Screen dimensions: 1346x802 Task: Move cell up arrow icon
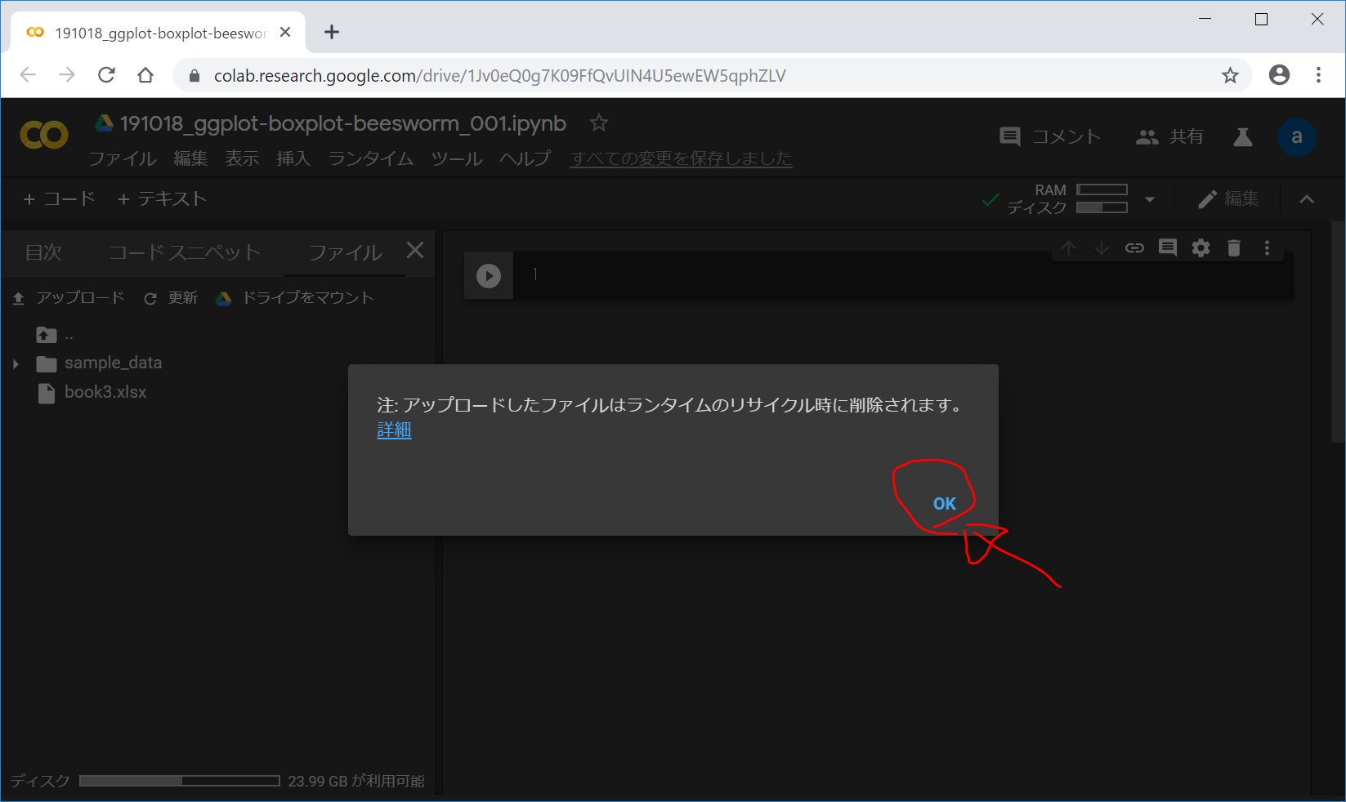1068,248
